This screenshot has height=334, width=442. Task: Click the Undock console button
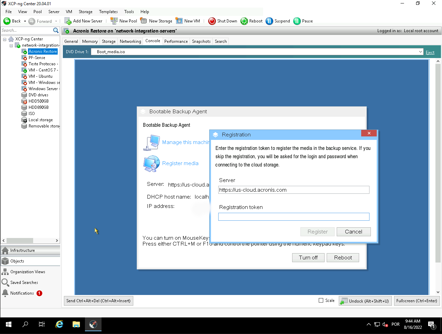[x=365, y=301]
